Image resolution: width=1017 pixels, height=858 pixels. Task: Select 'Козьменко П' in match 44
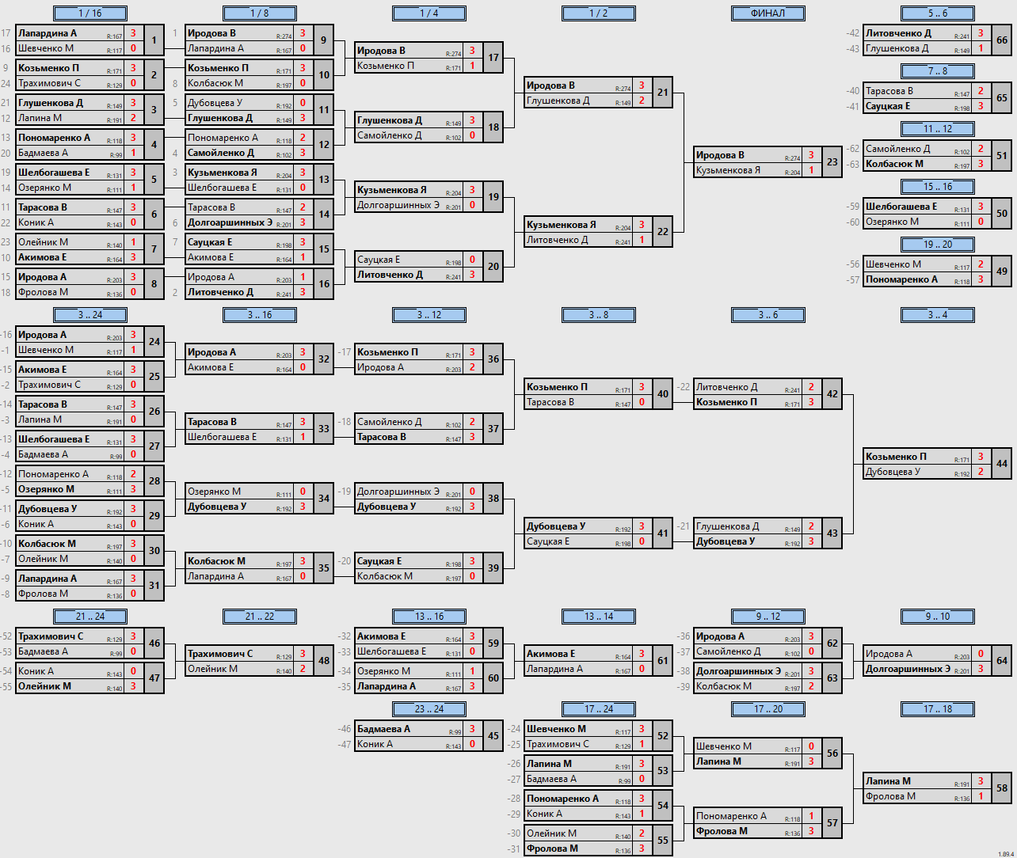(x=896, y=457)
